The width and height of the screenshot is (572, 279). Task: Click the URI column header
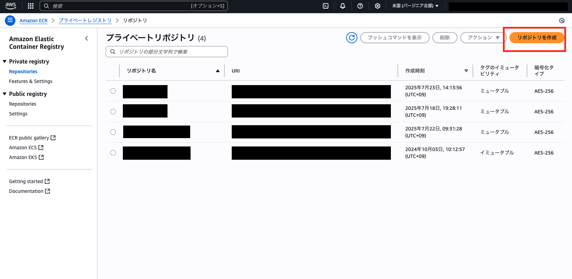pos(236,71)
